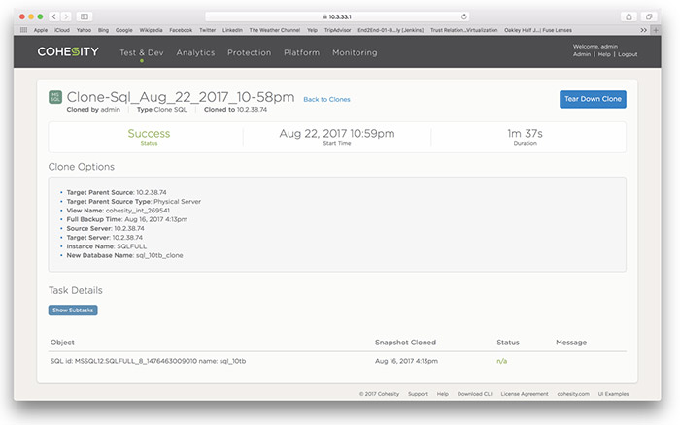
Task: Go to the Monitoring menu
Action: pyautogui.click(x=354, y=52)
